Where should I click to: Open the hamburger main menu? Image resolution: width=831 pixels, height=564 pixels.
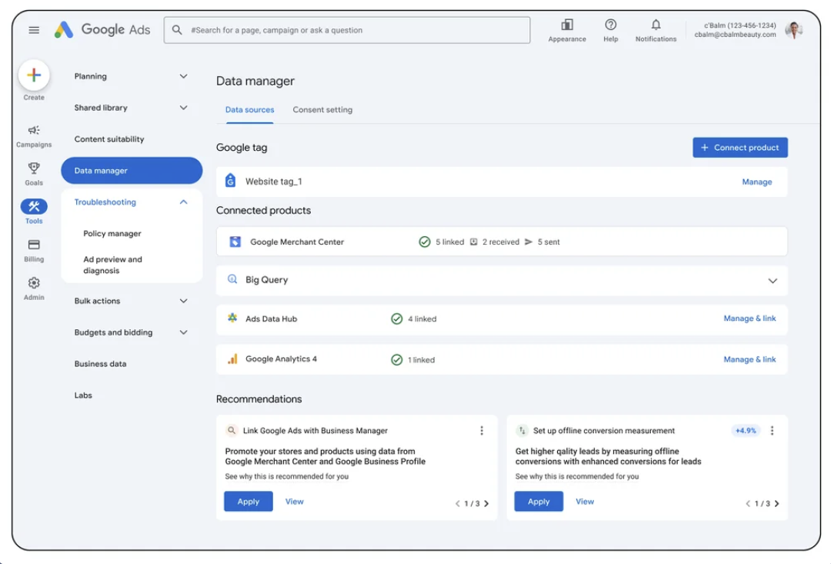(34, 30)
